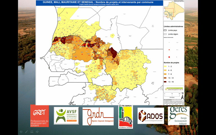This screenshot has height=135, width=216.
Task: Click the 1 - 3 projects color swatch
Action: (165, 66)
